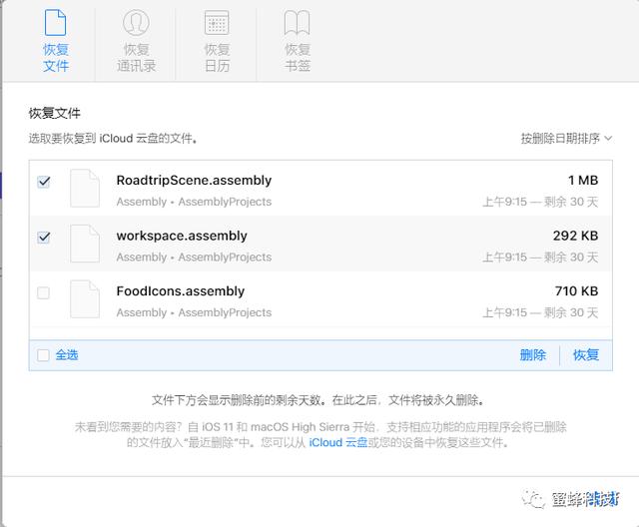Click the 292 KB size value
Viewport: 639px width, 527px height.
click(x=575, y=236)
